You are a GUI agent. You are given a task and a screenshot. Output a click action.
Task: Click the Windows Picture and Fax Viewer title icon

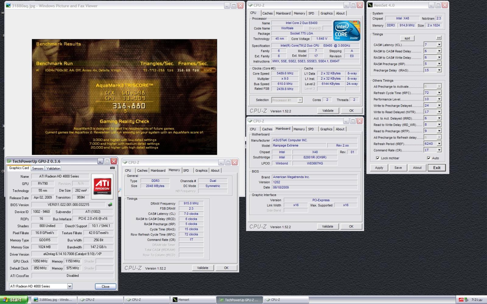click(x=8, y=5)
